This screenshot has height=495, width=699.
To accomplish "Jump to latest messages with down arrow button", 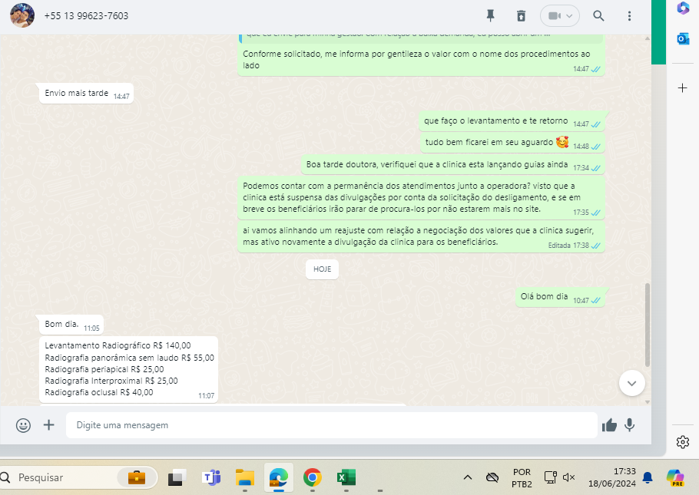I will pyautogui.click(x=631, y=383).
